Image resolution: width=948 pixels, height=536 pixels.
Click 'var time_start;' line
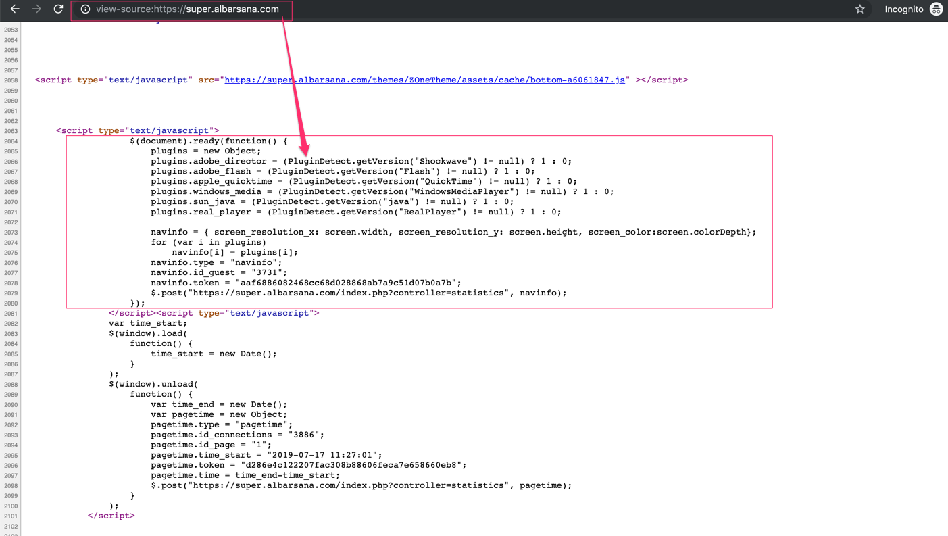[148, 323]
